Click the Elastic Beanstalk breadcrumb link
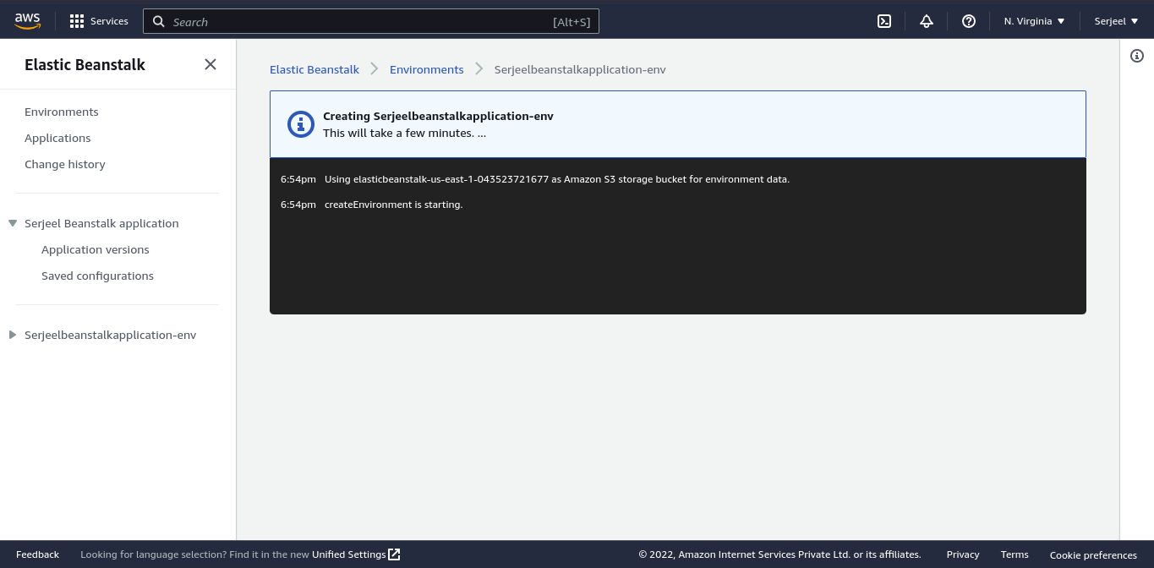Image resolution: width=1154 pixels, height=568 pixels. pos(314,69)
